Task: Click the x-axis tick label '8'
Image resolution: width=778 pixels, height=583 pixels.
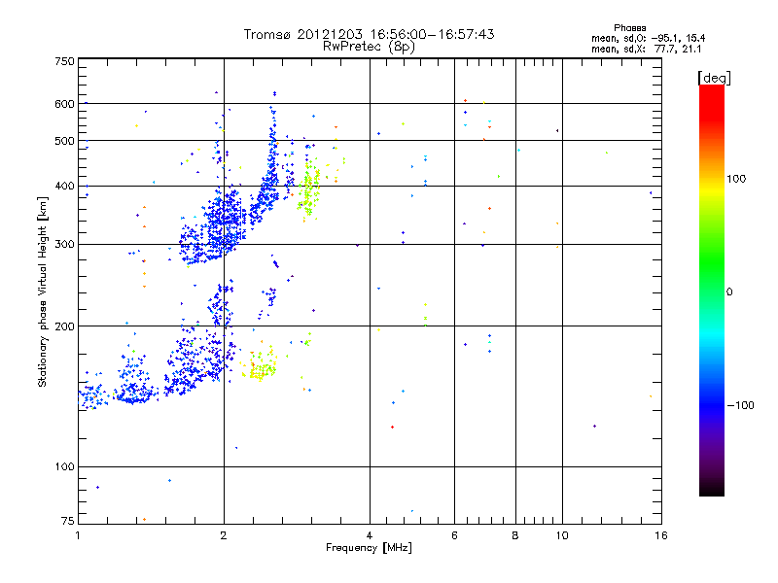Action: point(515,535)
